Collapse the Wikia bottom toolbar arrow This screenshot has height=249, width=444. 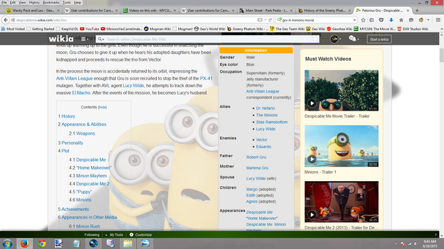pyautogui.click(x=436, y=234)
